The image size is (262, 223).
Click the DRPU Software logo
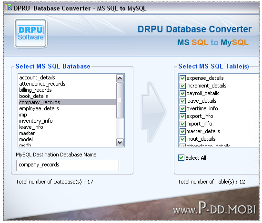point(31,34)
